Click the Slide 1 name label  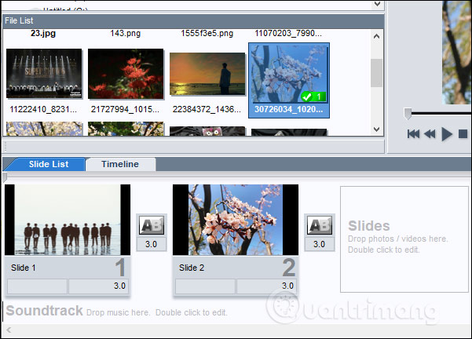(24, 268)
